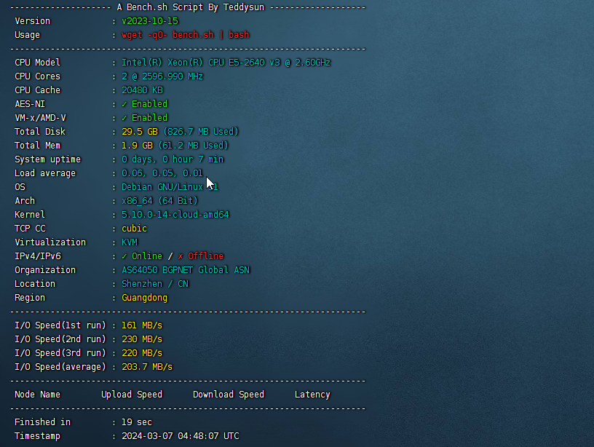Click the Upload Speed column header
Viewport: 594px width, 447px height.
click(x=132, y=395)
